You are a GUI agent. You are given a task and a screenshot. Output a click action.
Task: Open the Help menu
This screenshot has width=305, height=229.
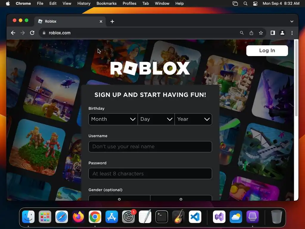coord(179,4)
